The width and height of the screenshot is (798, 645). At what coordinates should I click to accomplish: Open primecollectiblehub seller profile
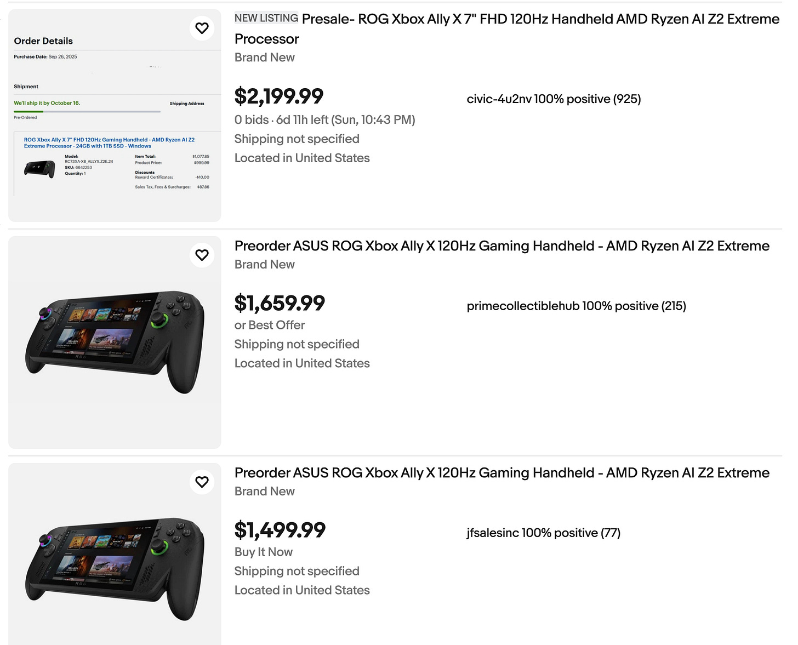(x=575, y=306)
